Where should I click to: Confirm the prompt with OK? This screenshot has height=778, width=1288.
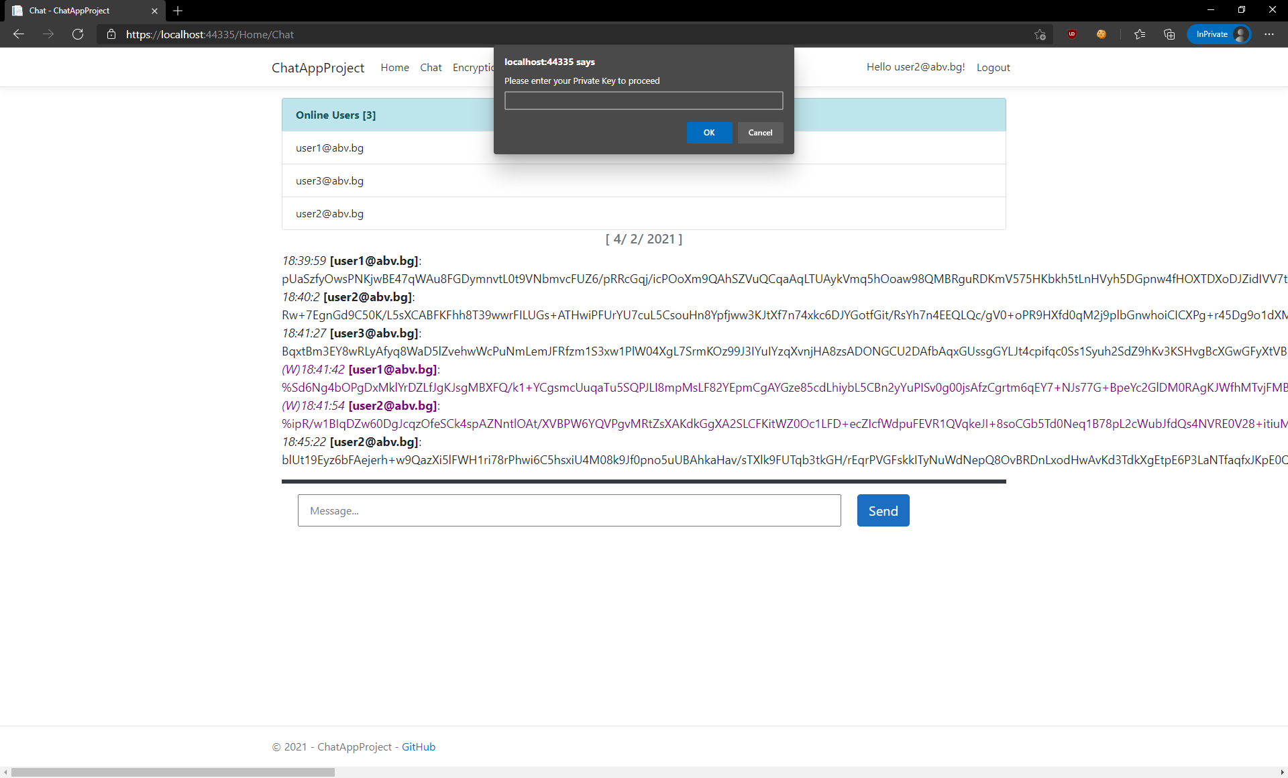point(709,133)
